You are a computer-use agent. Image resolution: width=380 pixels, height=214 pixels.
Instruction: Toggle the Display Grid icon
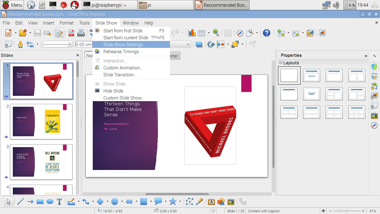(228, 33)
